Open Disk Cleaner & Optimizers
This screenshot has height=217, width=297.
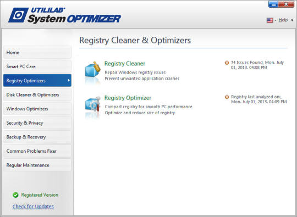tap(37, 94)
